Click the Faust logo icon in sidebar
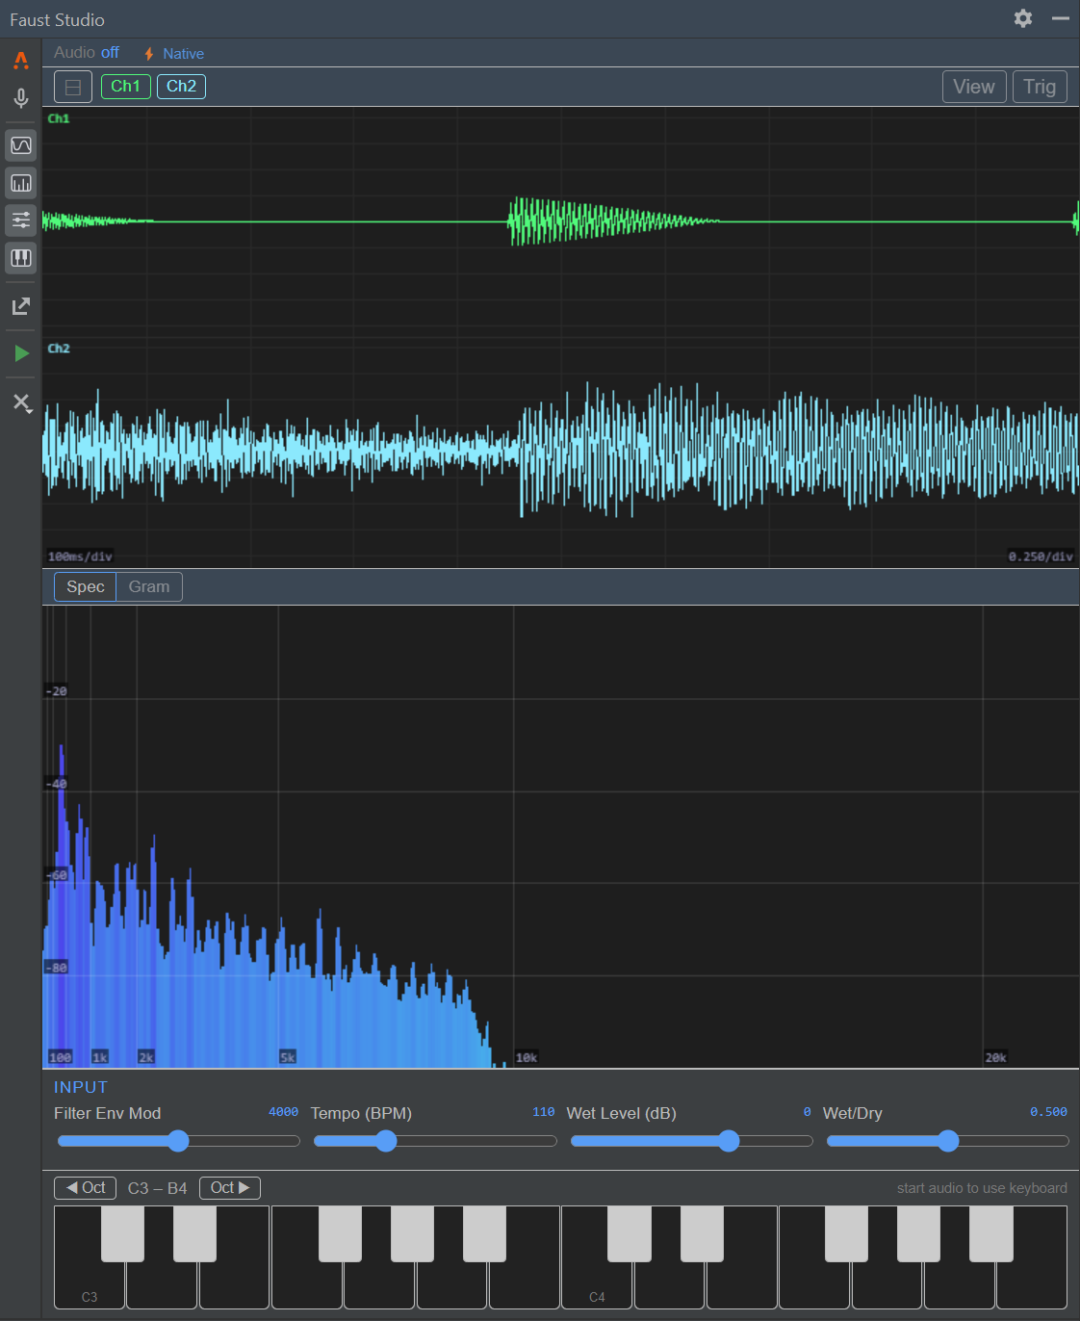 pyautogui.click(x=21, y=61)
